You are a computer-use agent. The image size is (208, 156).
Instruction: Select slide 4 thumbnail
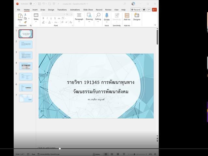[x=26, y=66]
